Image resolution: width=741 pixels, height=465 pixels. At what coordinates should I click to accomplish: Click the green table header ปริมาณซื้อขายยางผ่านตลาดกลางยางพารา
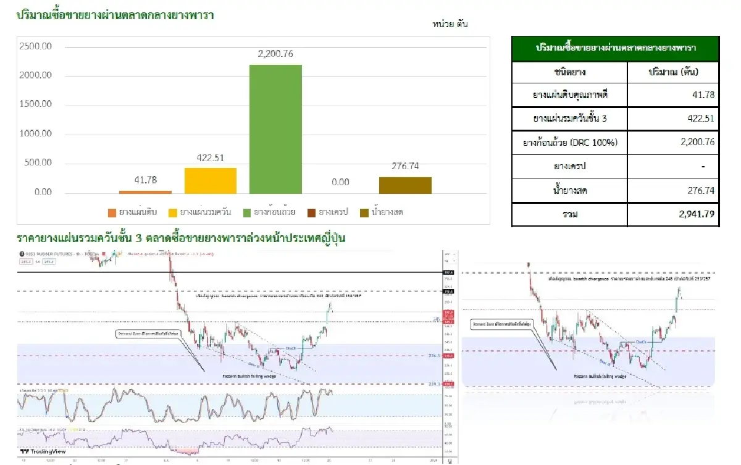point(615,48)
